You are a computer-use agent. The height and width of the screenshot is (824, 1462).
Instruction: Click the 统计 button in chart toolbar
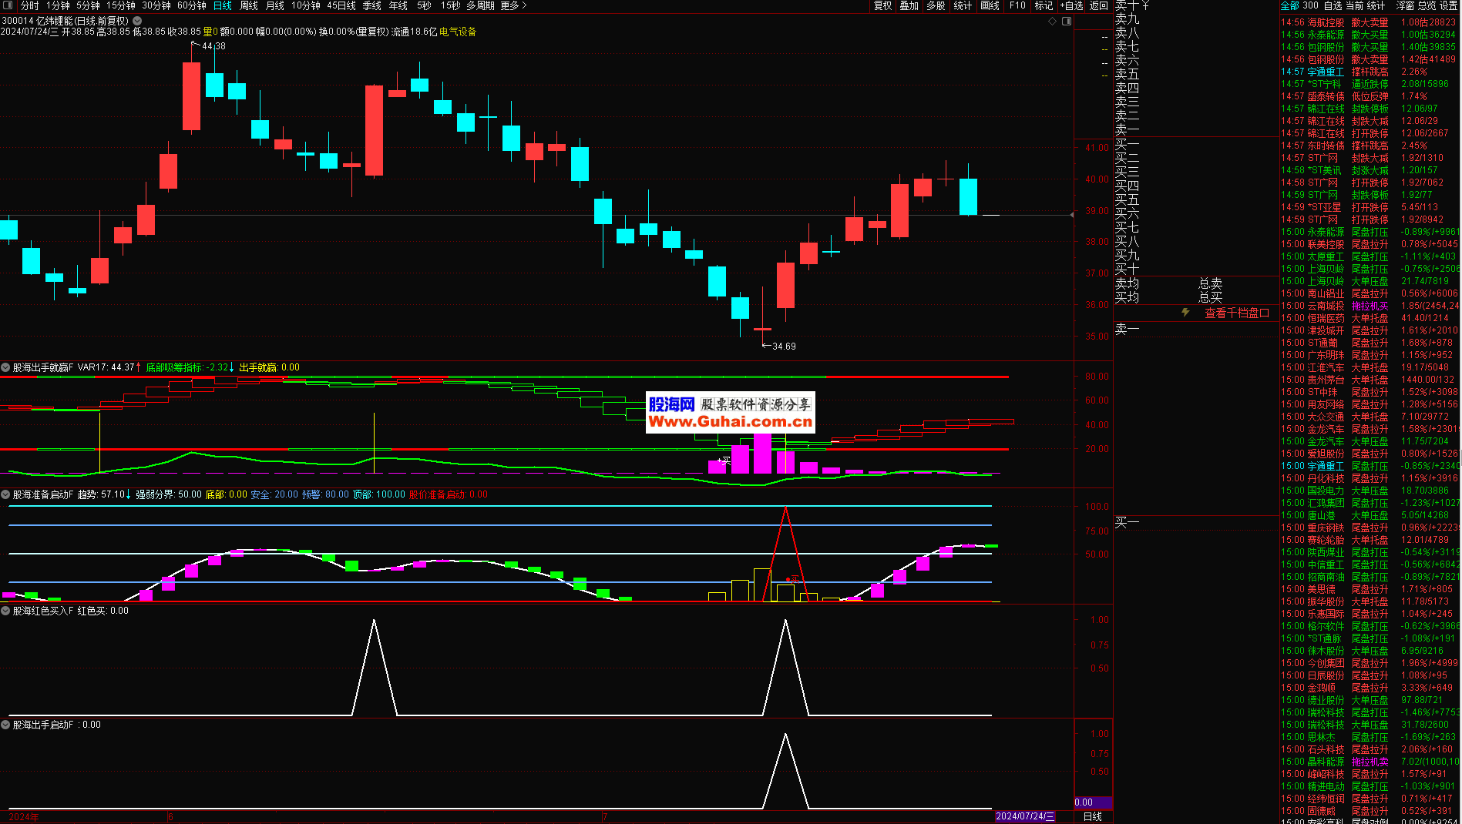coord(963,5)
